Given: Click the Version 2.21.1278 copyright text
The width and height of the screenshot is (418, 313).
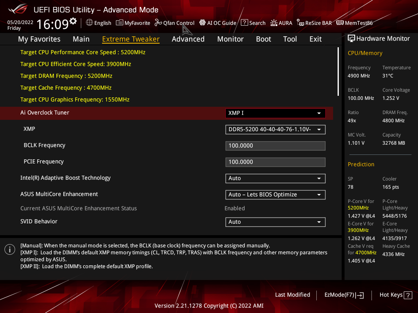Looking at the screenshot, I should [x=209, y=306].
